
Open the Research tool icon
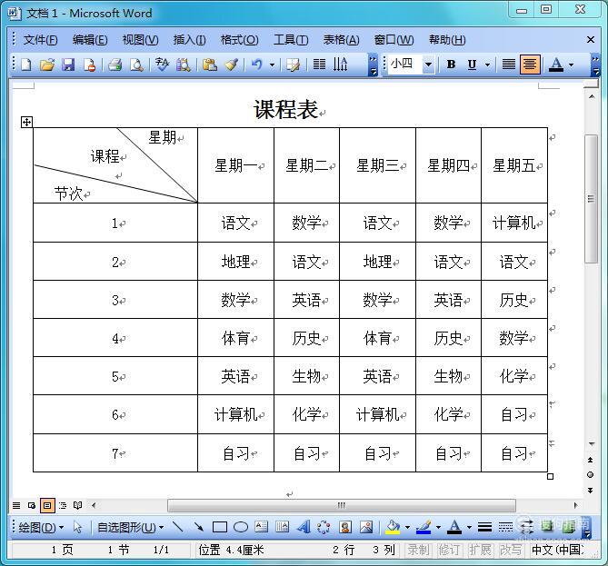183,65
